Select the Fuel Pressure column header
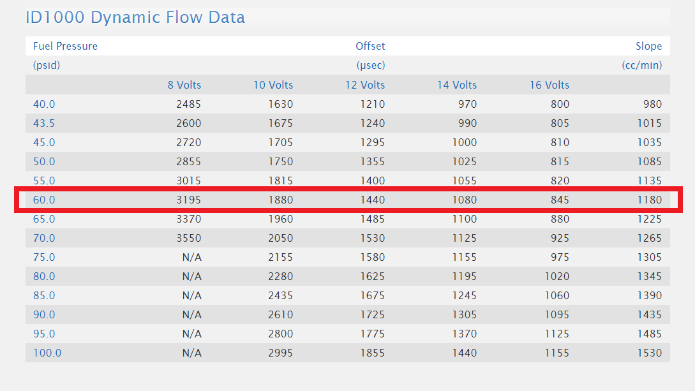Image resolution: width=695 pixels, height=391 pixels. click(65, 46)
